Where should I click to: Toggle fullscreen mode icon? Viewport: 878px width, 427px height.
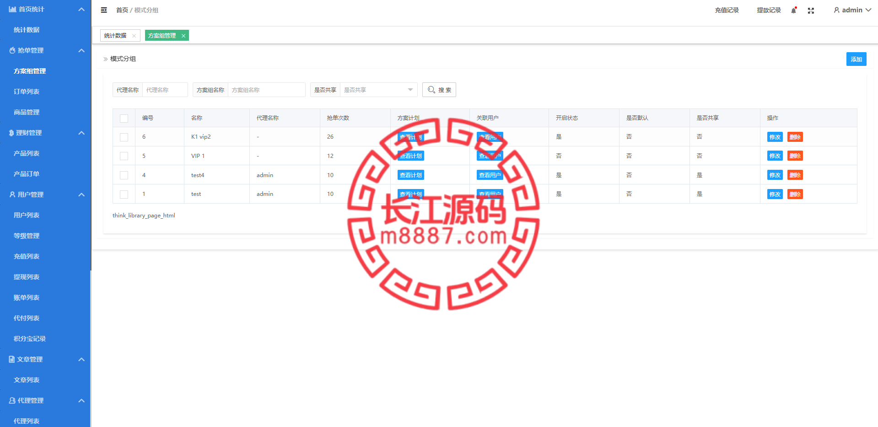pos(811,11)
